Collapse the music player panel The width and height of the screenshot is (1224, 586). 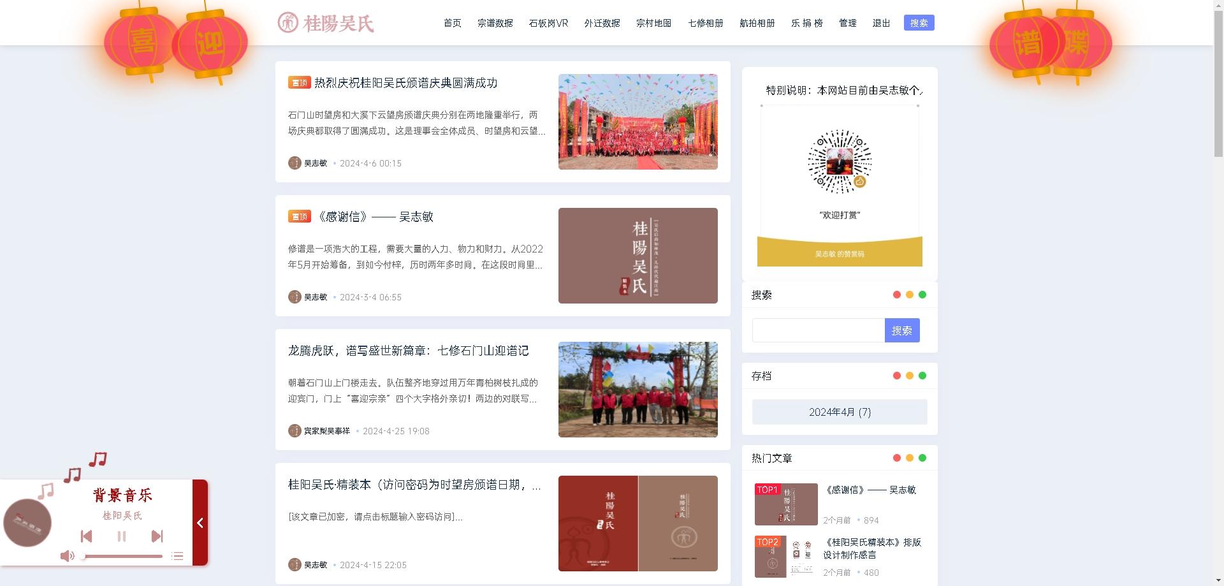(x=200, y=523)
